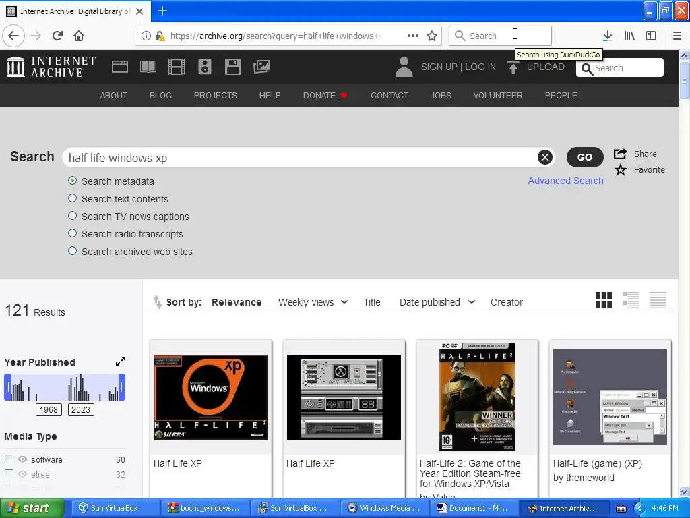Click the SIGN UP link
Screen dimensions: 690x518
coord(439,67)
